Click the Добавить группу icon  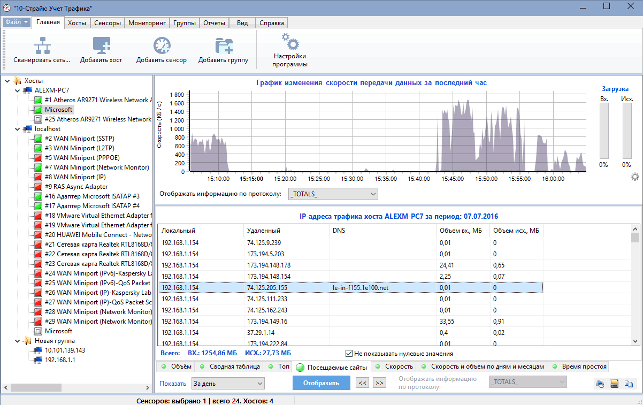click(x=223, y=45)
